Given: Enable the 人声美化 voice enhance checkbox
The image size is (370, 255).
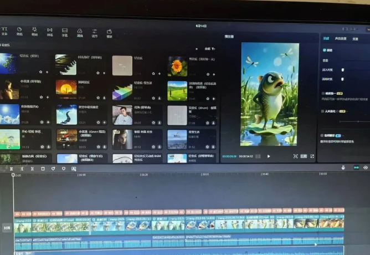Looking at the screenshot, I should [322, 111].
